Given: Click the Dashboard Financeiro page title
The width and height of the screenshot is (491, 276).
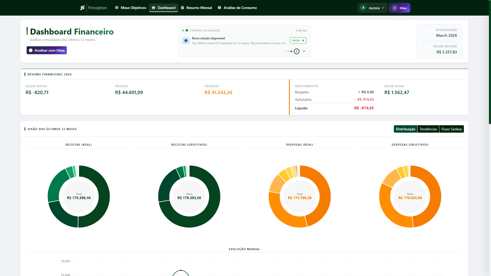Looking at the screenshot, I should tap(72, 32).
